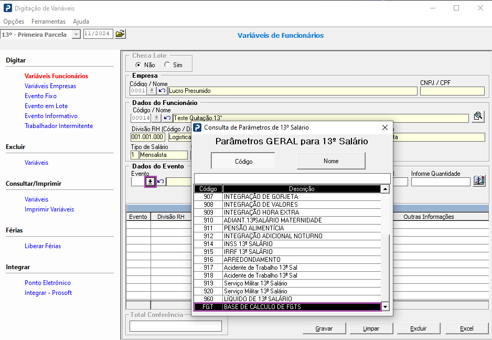
Task: Click Variáveis under the Excluir section
Action: click(x=36, y=163)
